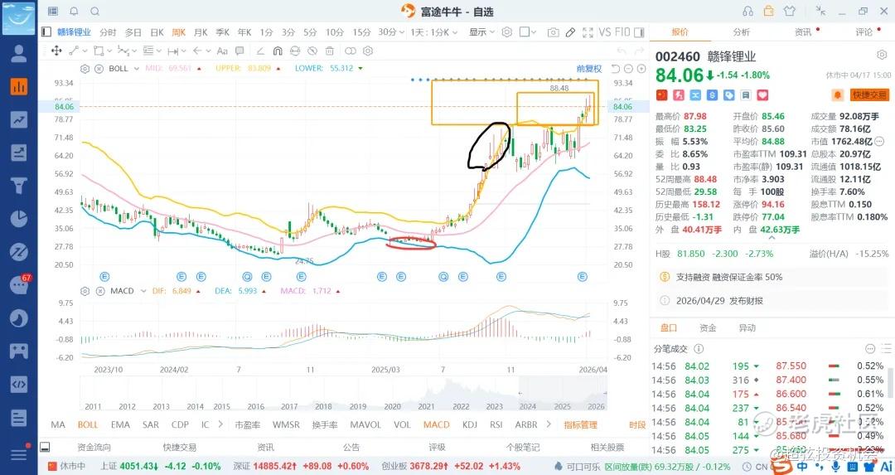895x475 pixels.
Task: Zoom out chart with minus circle icon
Action: [628, 69]
